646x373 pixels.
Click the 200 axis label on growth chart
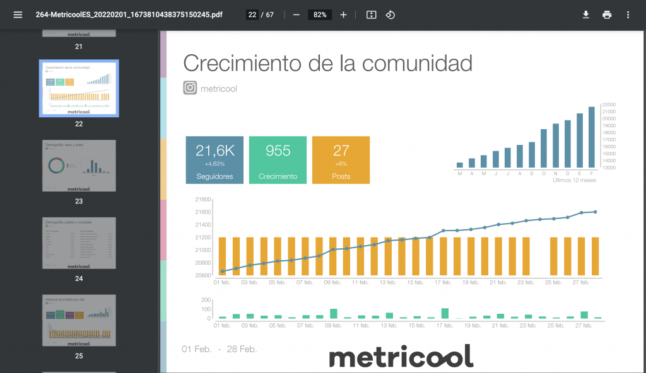206,300
